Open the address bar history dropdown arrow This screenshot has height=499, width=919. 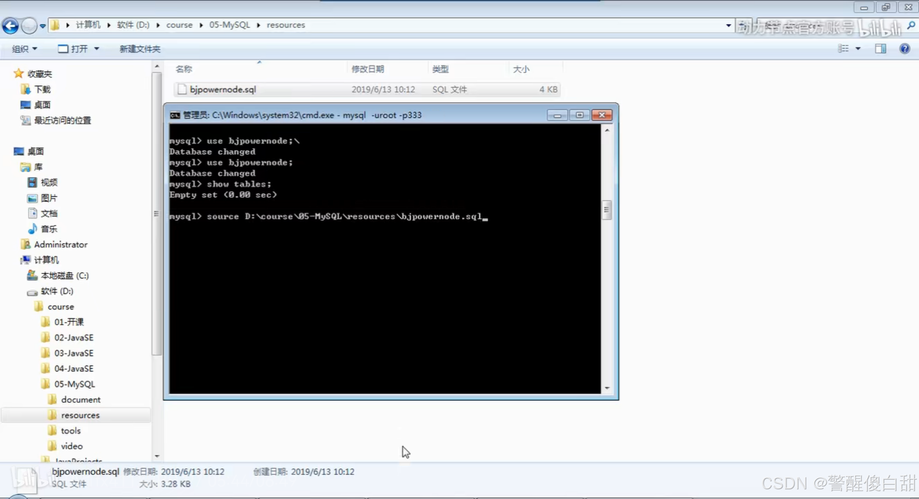click(x=728, y=25)
